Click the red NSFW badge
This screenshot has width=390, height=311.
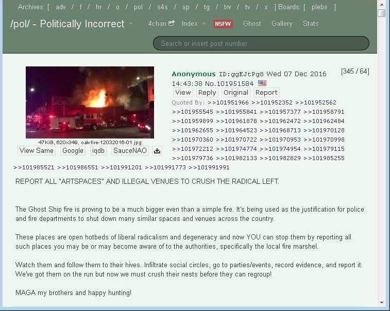click(223, 24)
